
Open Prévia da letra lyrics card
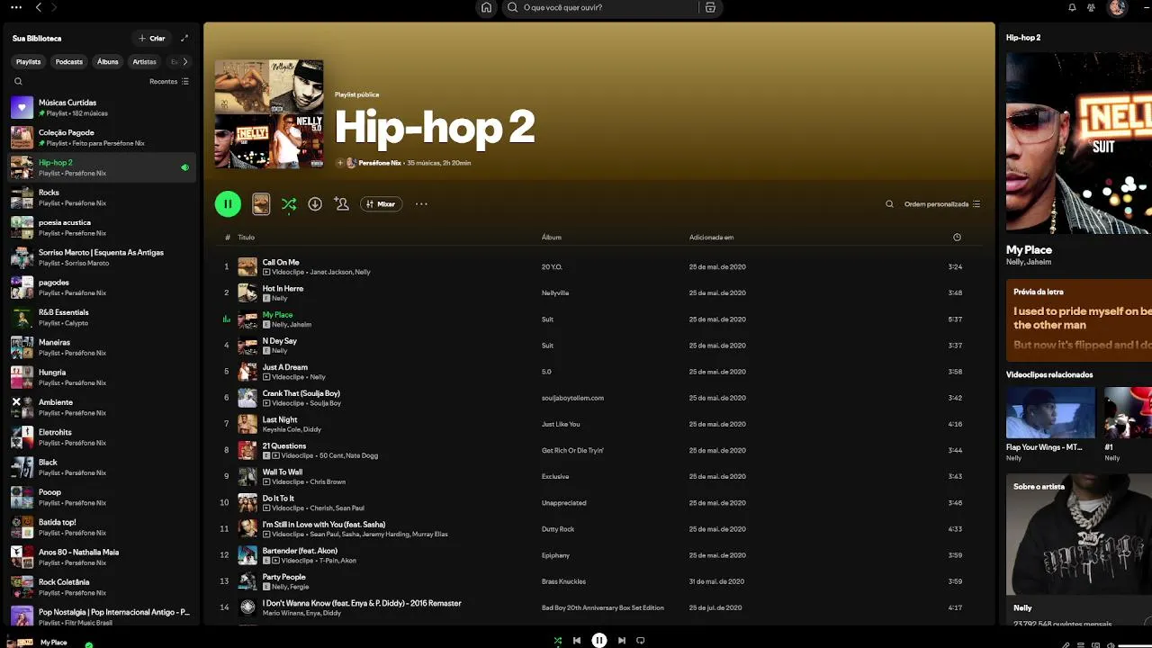[x=1079, y=320]
